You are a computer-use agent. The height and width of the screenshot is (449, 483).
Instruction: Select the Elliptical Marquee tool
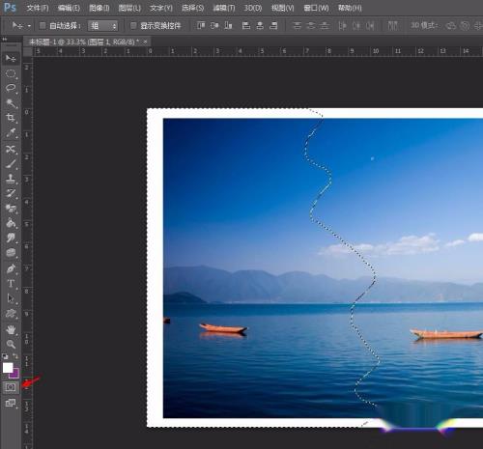click(11, 73)
